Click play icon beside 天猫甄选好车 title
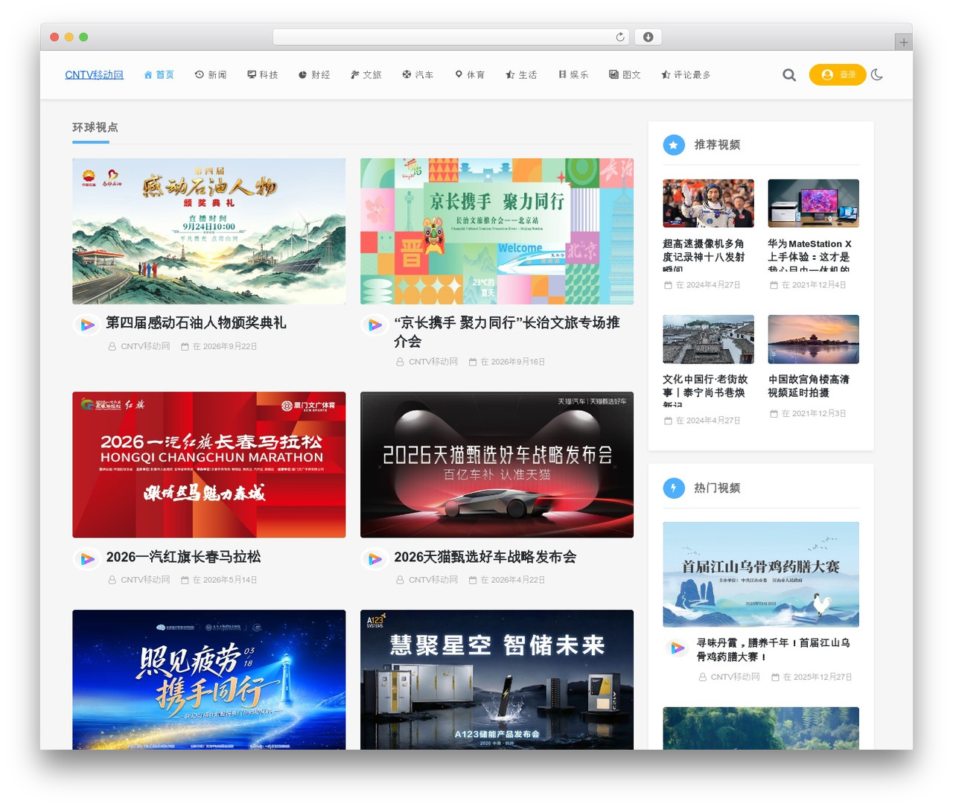 point(374,559)
